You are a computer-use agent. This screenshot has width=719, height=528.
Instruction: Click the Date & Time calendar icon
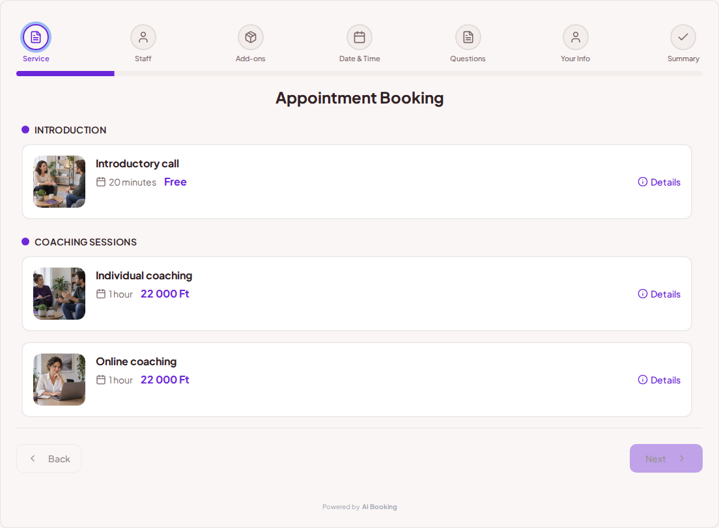[x=359, y=37]
